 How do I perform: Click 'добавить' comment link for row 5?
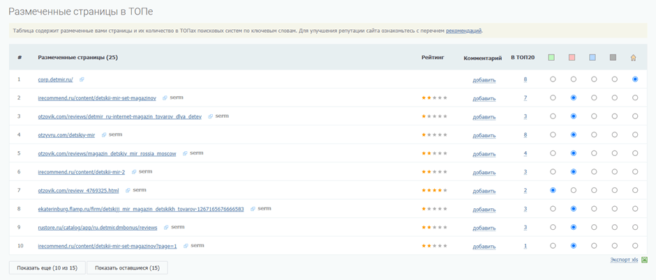tap(484, 154)
